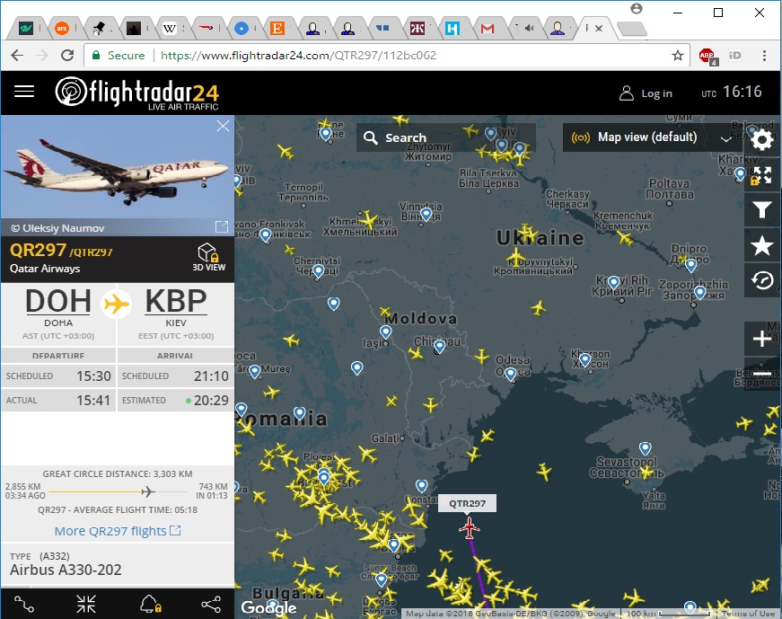Enlarge the Qatar aircraft photo

point(221,226)
